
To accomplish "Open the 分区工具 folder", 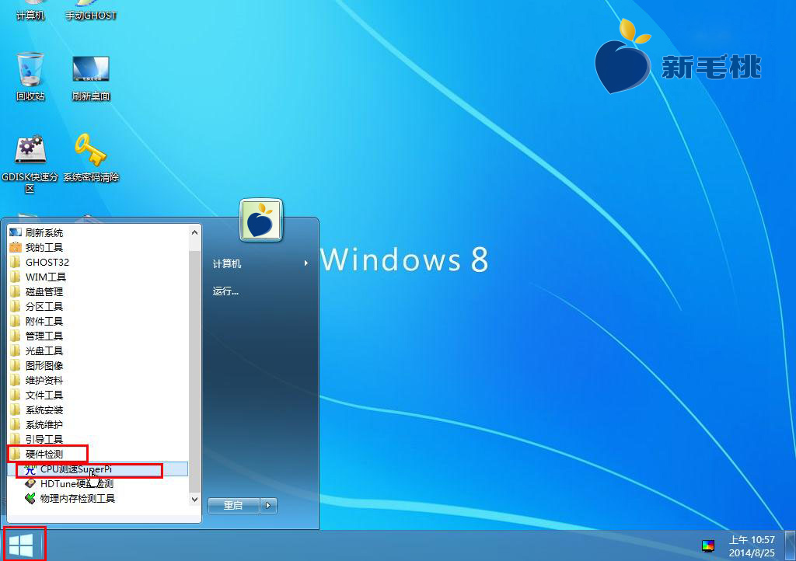I will [97, 306].
